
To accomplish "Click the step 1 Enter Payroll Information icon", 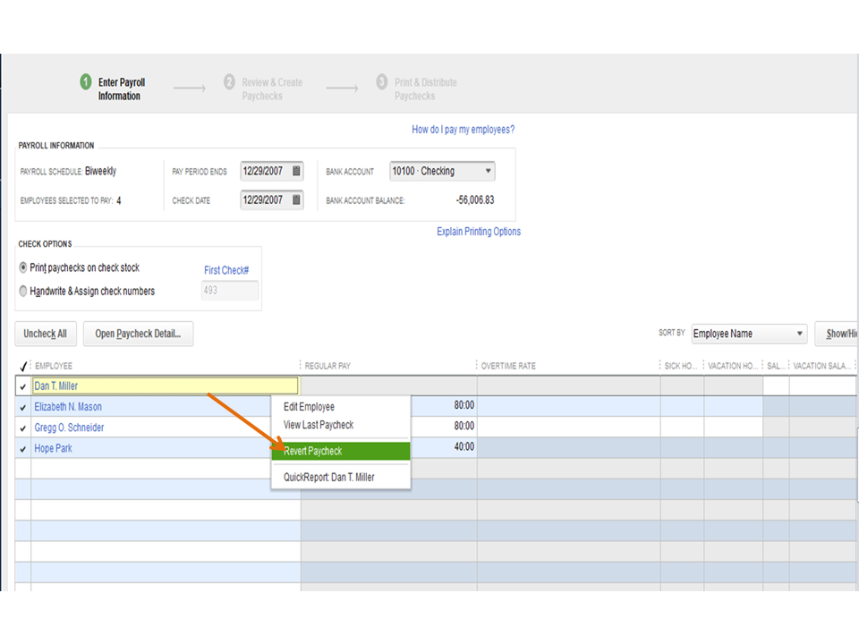I will point(86,82).
